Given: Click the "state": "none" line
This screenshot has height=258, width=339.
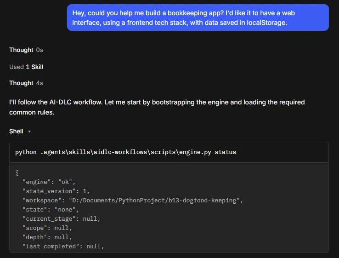Looking at the screenshot, I should click(51, 210).
